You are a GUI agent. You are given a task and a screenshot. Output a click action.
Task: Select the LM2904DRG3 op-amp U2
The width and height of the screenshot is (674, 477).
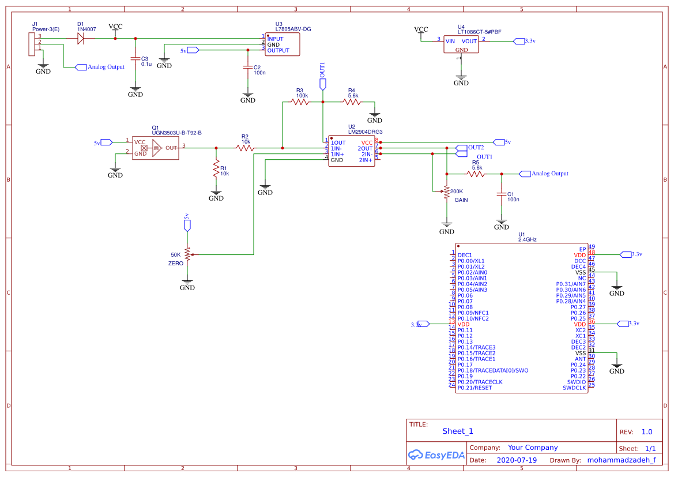352,150
